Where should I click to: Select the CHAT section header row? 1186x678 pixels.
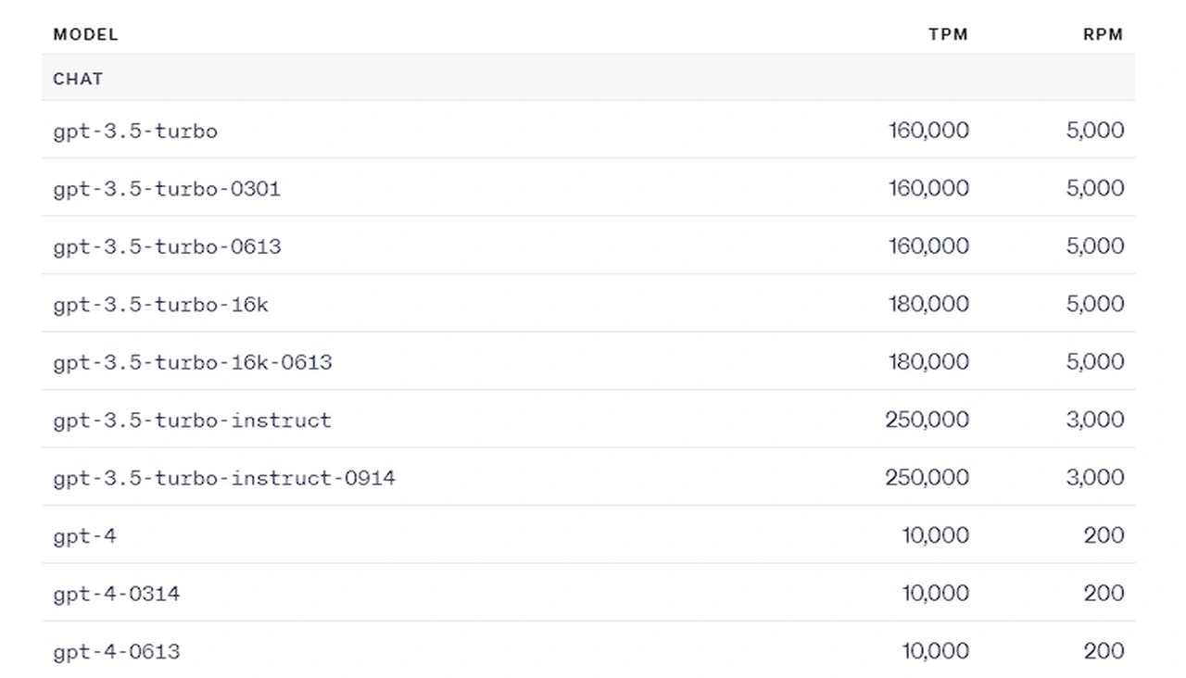tap(78, 79)
